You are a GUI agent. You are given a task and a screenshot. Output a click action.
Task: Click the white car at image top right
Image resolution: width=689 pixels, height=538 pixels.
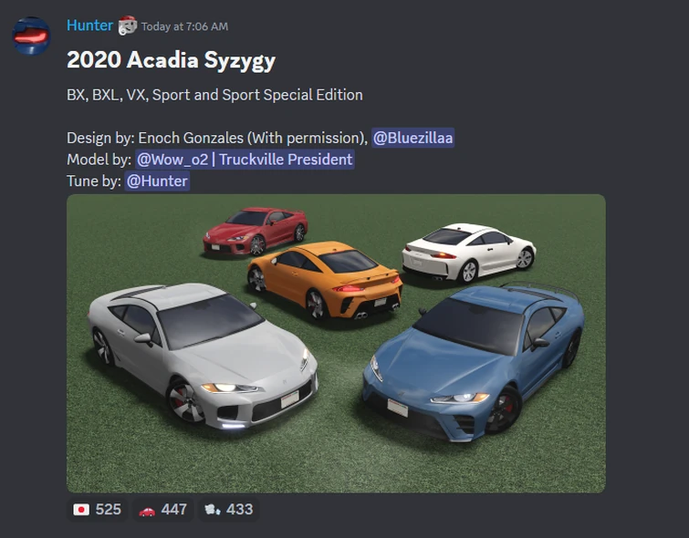coord(468,253)
